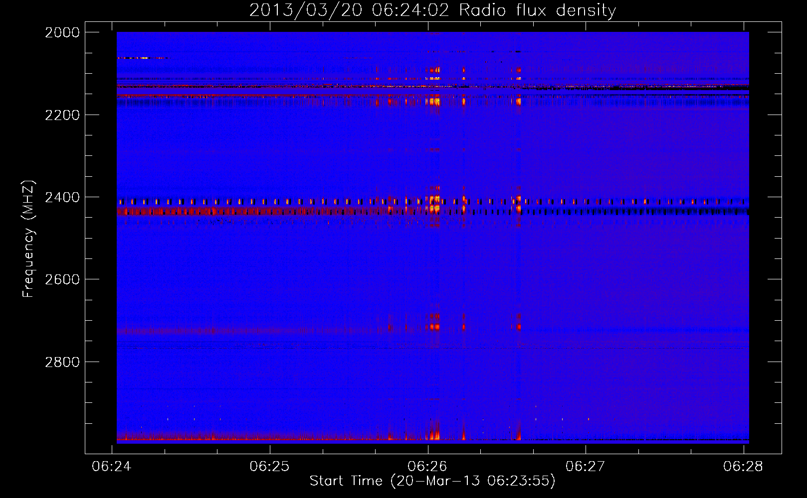Click the "Start Time (20-Mar-13 06:23:55)" axis label
807x498 pixels.
tap(432, 481)
